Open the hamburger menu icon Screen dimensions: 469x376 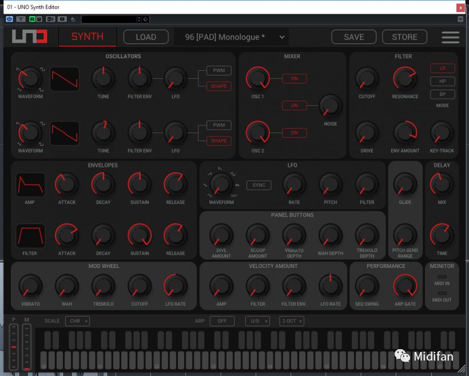[x=450, y=37]
